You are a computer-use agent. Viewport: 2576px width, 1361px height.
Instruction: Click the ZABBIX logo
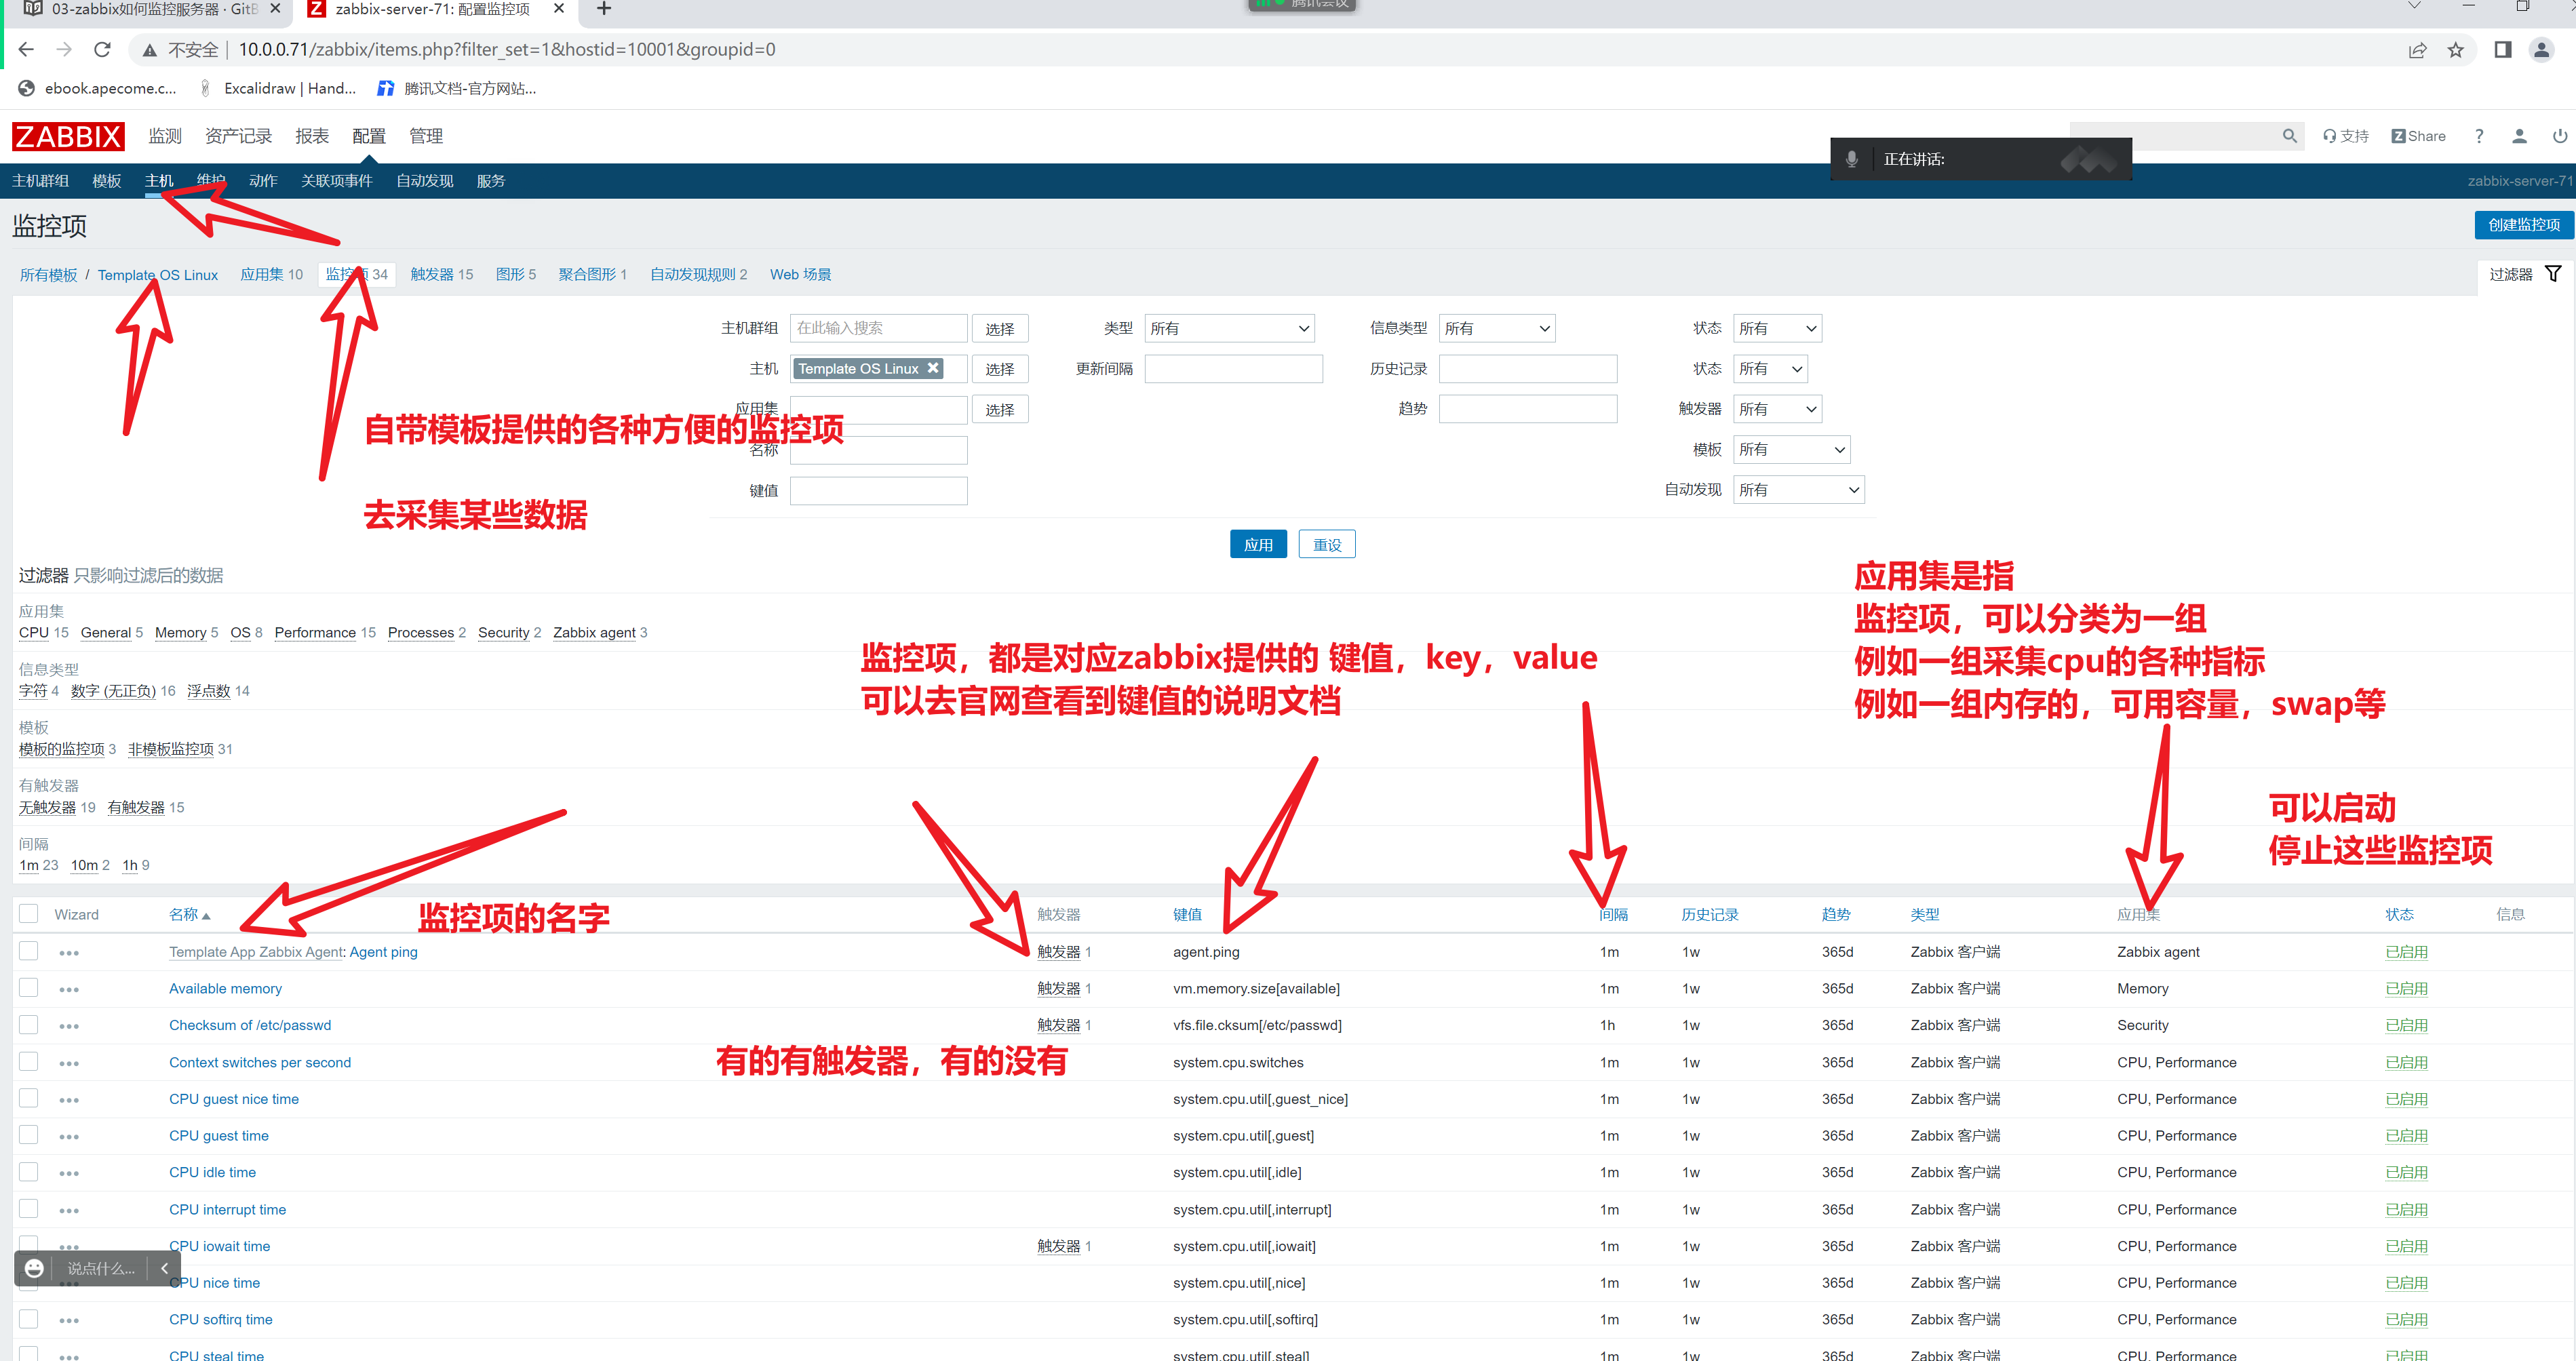(68, 136)
